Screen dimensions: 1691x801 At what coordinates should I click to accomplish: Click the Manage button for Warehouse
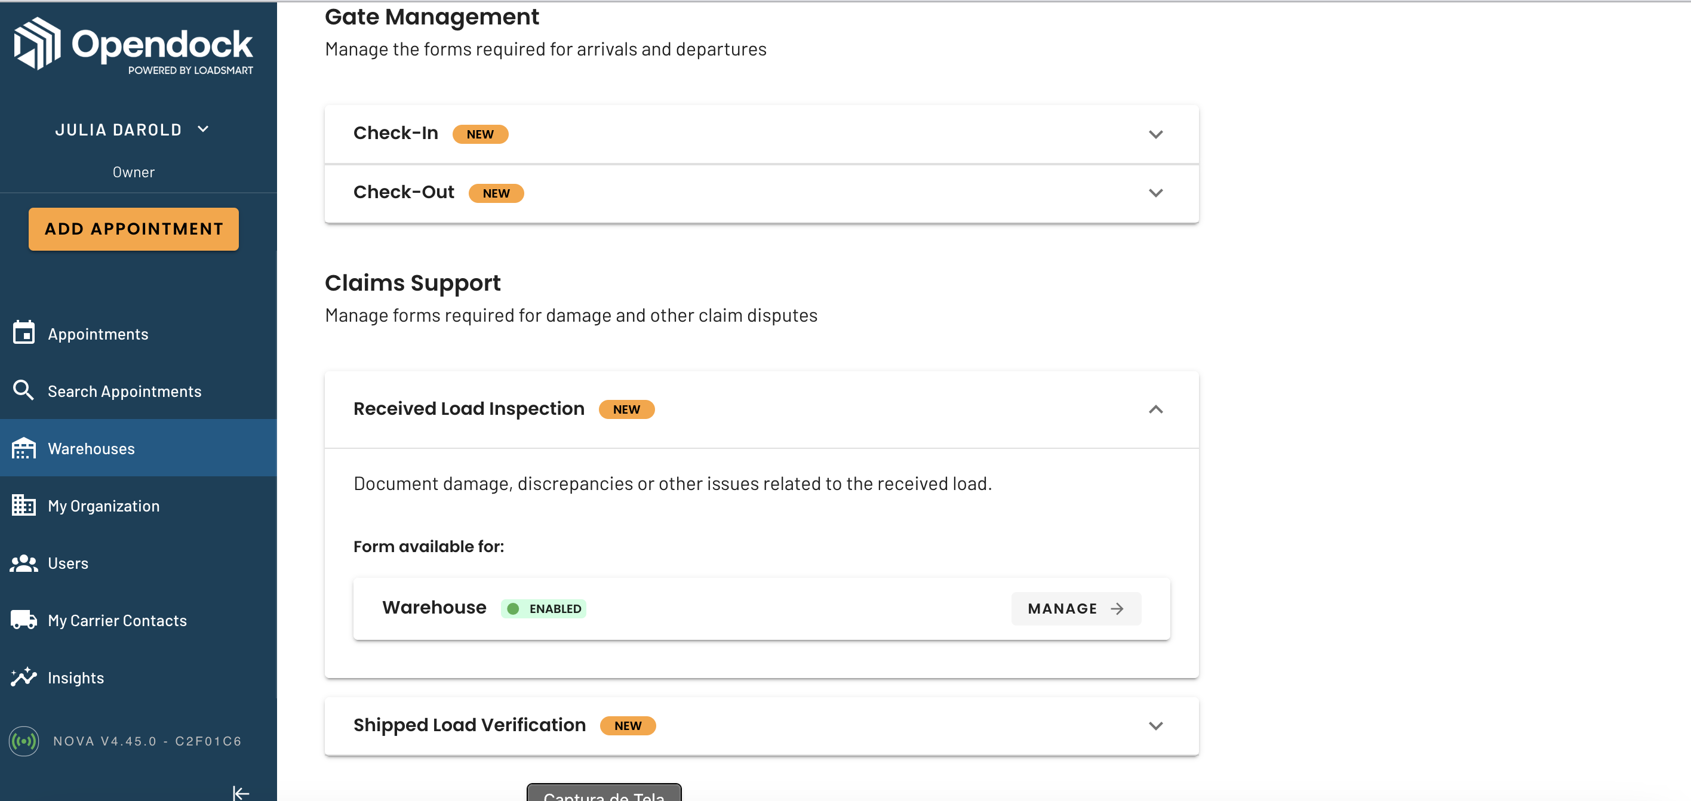pos(1076,609)
